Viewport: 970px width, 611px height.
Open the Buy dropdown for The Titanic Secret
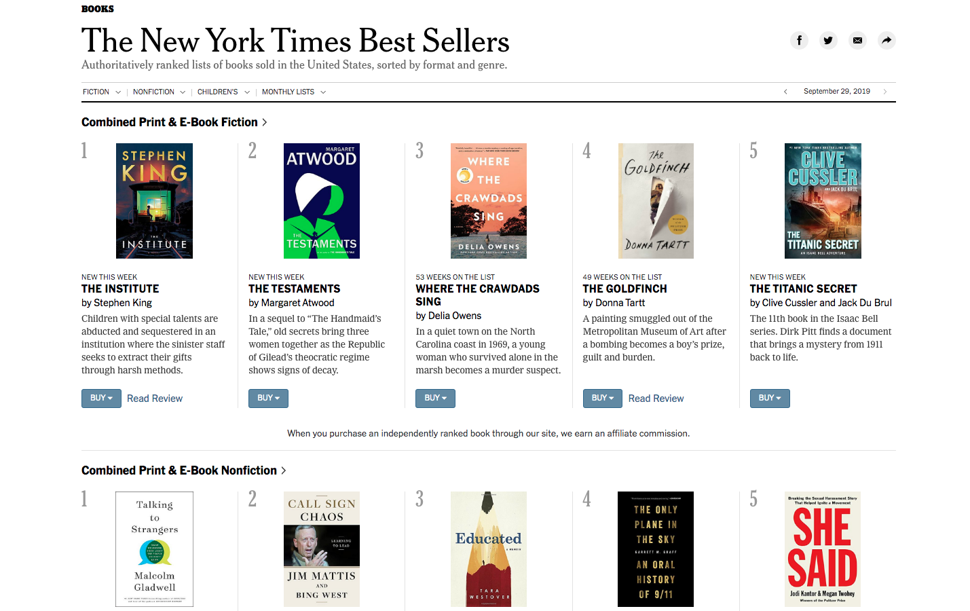pos(770,399)
